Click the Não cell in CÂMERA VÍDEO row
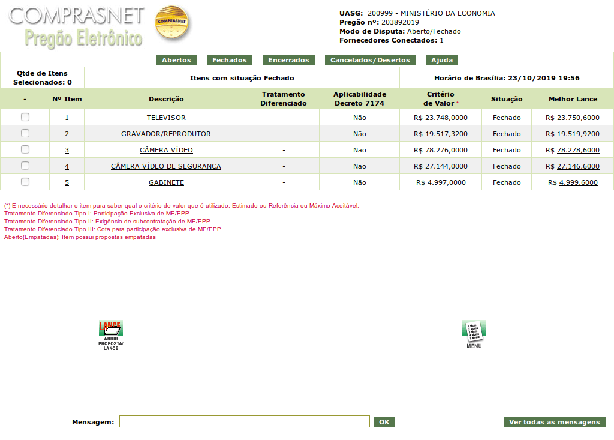The height and width of the screenshot is (440, 614). (360, 150)
